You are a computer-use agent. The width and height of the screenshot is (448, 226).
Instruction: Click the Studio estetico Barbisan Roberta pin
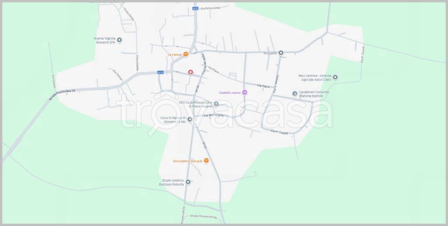(x=188, y=181)
